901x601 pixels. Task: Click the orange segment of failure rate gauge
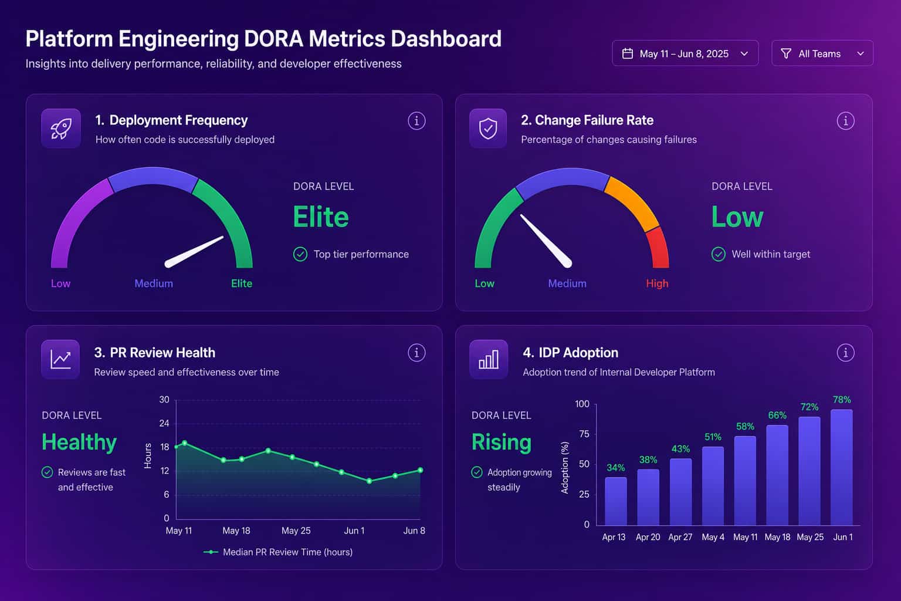(635, 202)
